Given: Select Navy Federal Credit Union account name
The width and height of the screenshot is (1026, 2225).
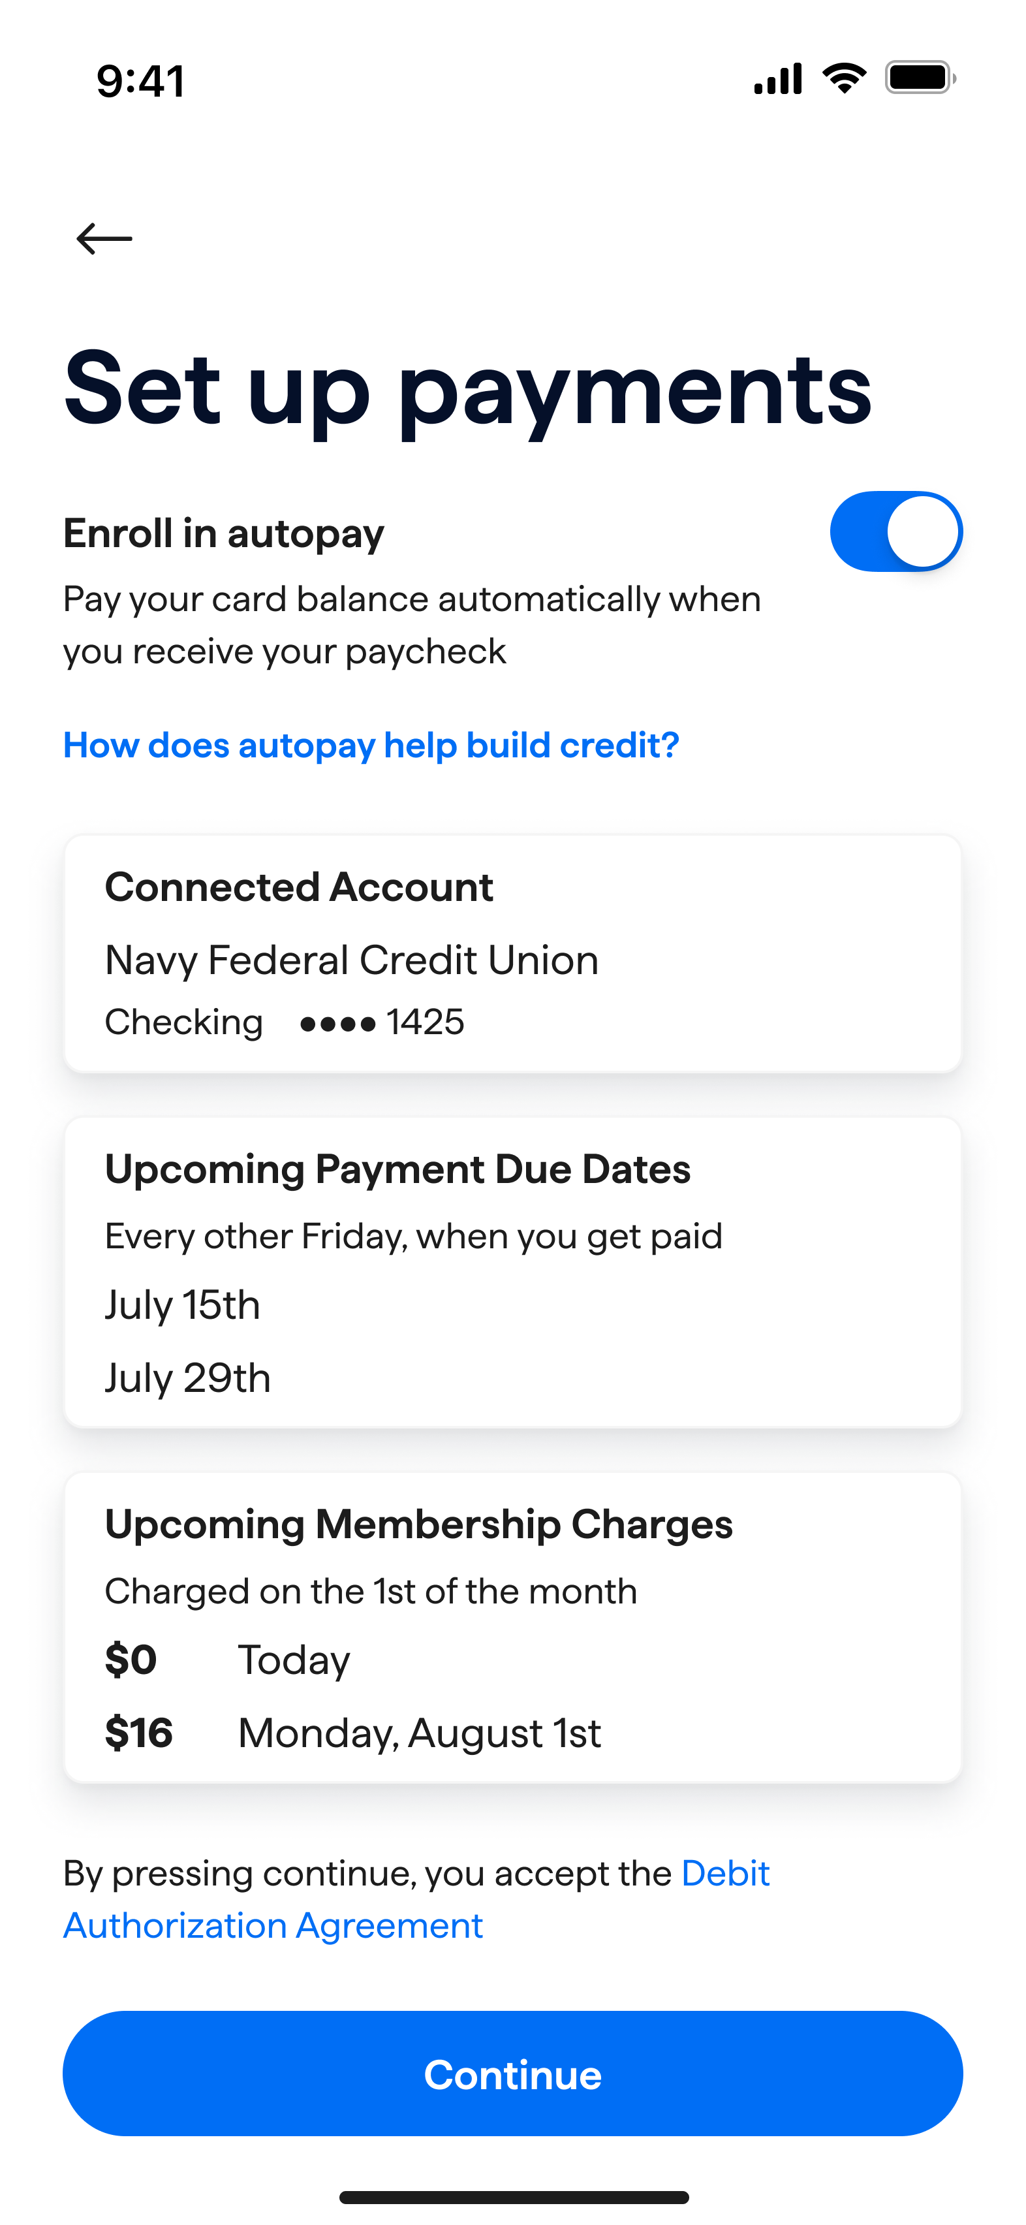Looking at the screenshot, I should tap(352, 960).
